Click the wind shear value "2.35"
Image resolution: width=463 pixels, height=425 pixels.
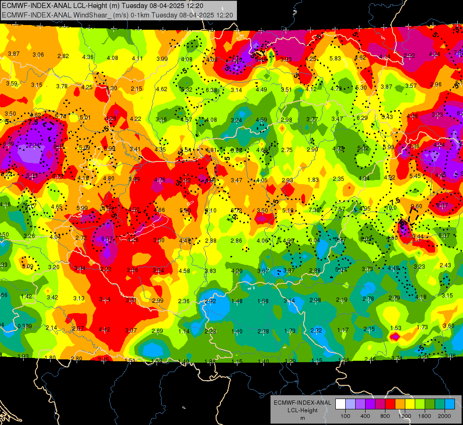coord(339,178)
